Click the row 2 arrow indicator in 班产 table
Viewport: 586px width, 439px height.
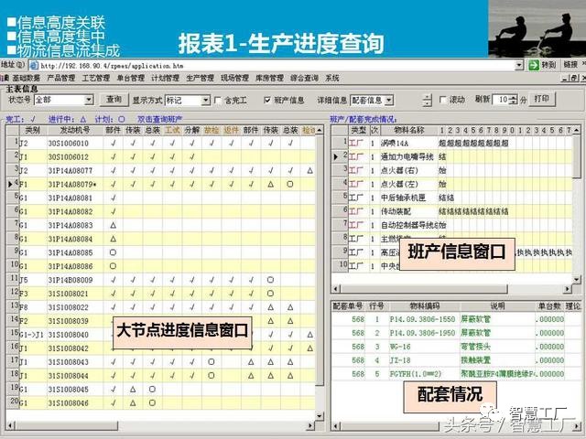[335, 157]
